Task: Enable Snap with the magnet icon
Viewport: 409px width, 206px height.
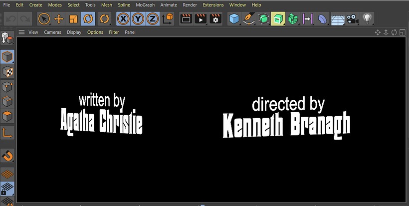Action: [x=7, y=156]
